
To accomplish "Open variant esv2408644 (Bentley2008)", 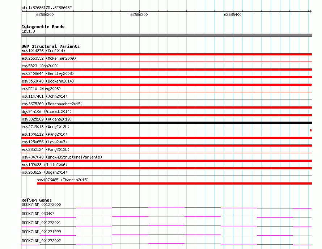I will tap(48, 73).
